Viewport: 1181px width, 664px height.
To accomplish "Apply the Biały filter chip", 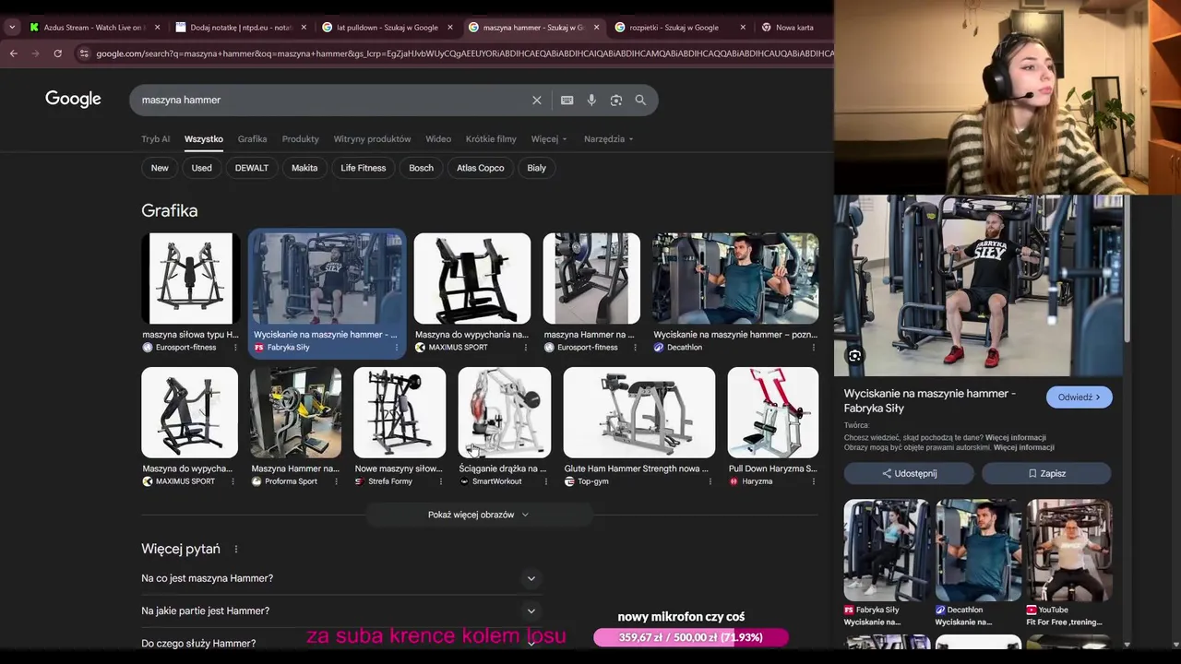I will point(536,168).
